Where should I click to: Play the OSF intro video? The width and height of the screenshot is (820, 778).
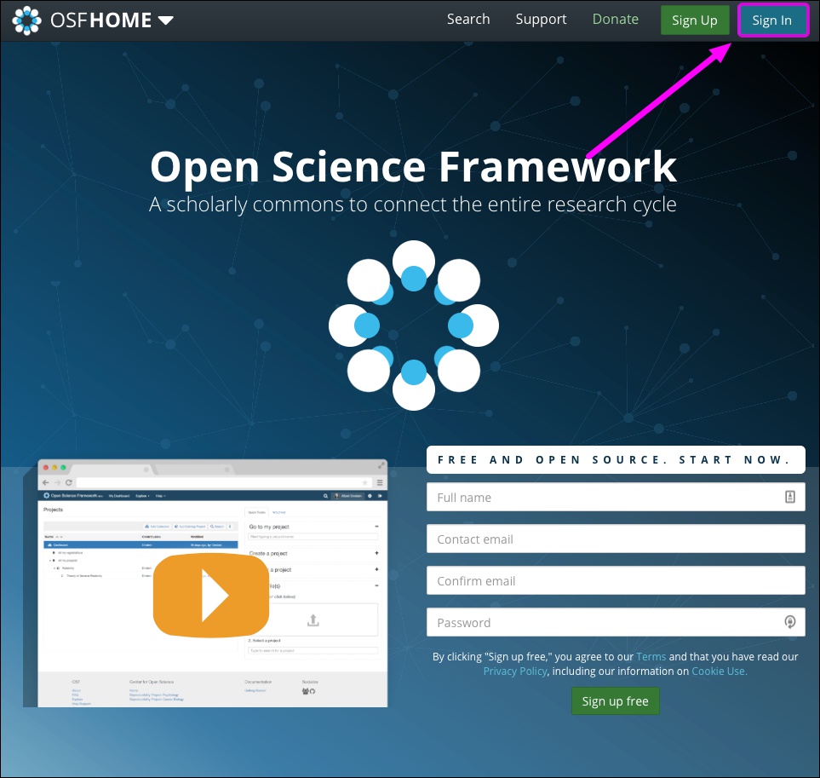point(211,596)
